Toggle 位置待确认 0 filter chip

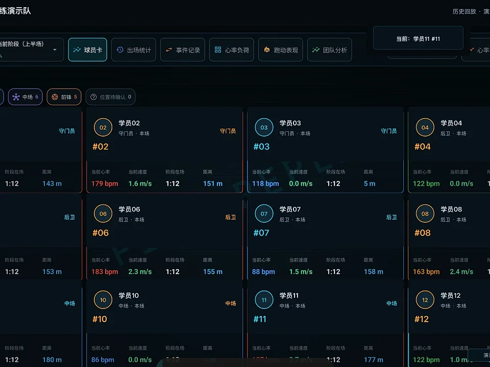tap(111, 97)
